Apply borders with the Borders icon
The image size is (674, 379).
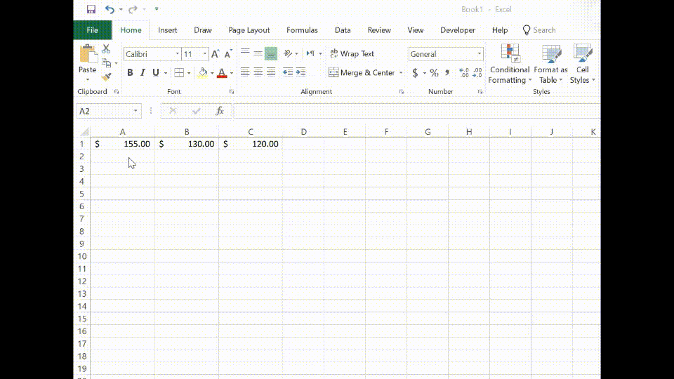pos(179,72)
